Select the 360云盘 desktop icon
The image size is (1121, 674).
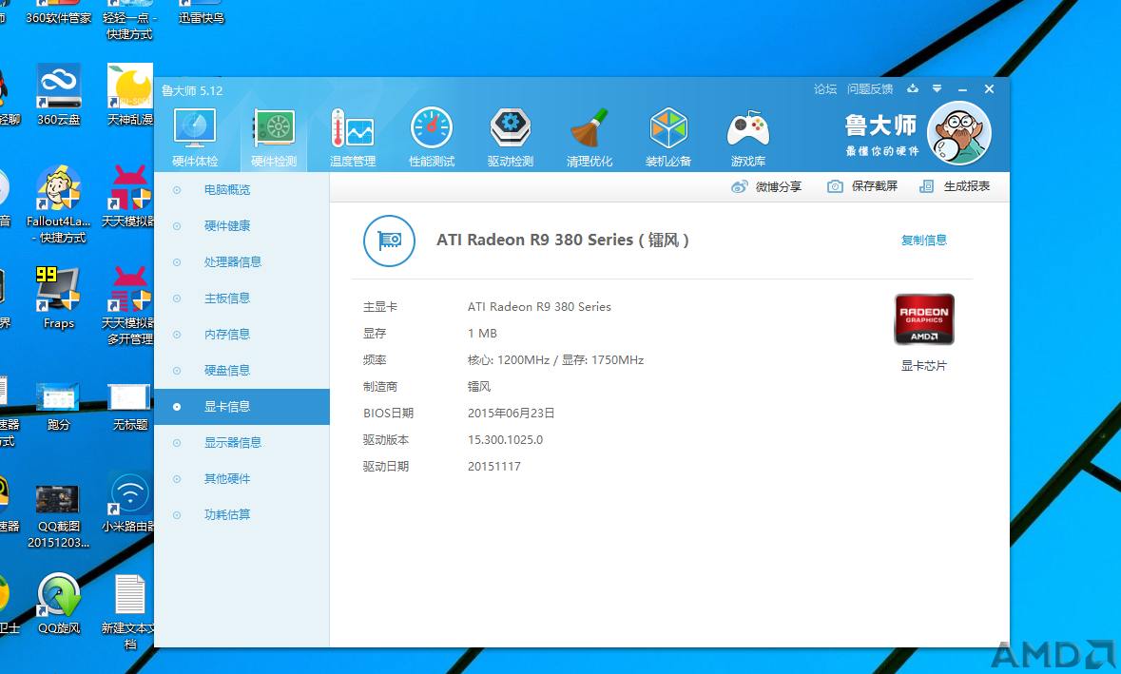(59, 94)
